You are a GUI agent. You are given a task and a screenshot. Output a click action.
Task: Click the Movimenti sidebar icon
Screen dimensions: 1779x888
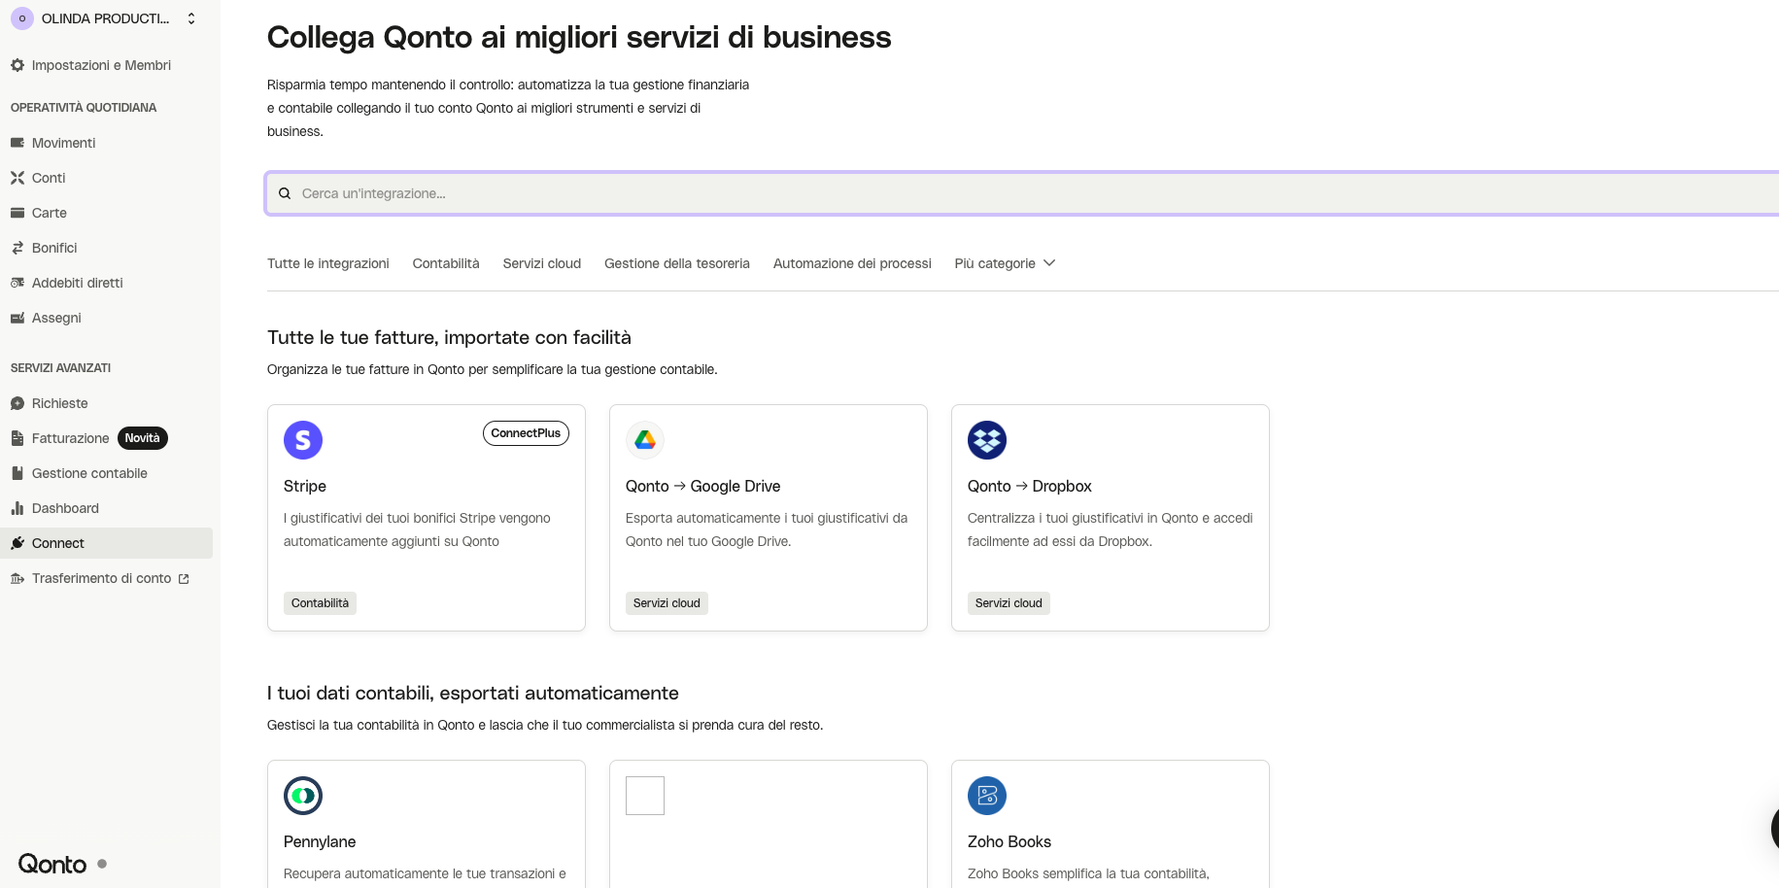tap(17, 143)
